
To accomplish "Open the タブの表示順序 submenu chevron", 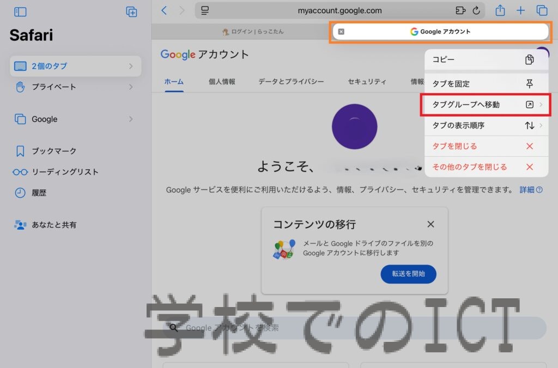I will 541,125.
